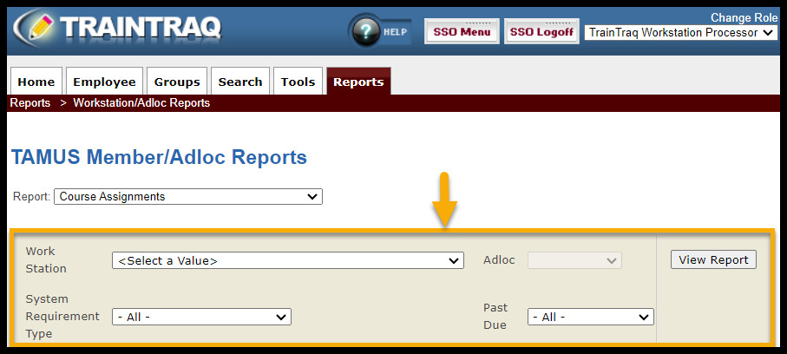
Task: Open the Employee tab
Action: [104, 82]
